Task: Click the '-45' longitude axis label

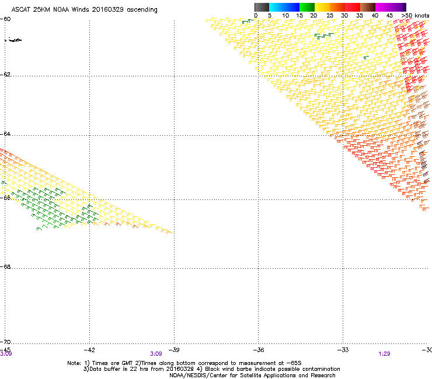Action: [5, 350]
